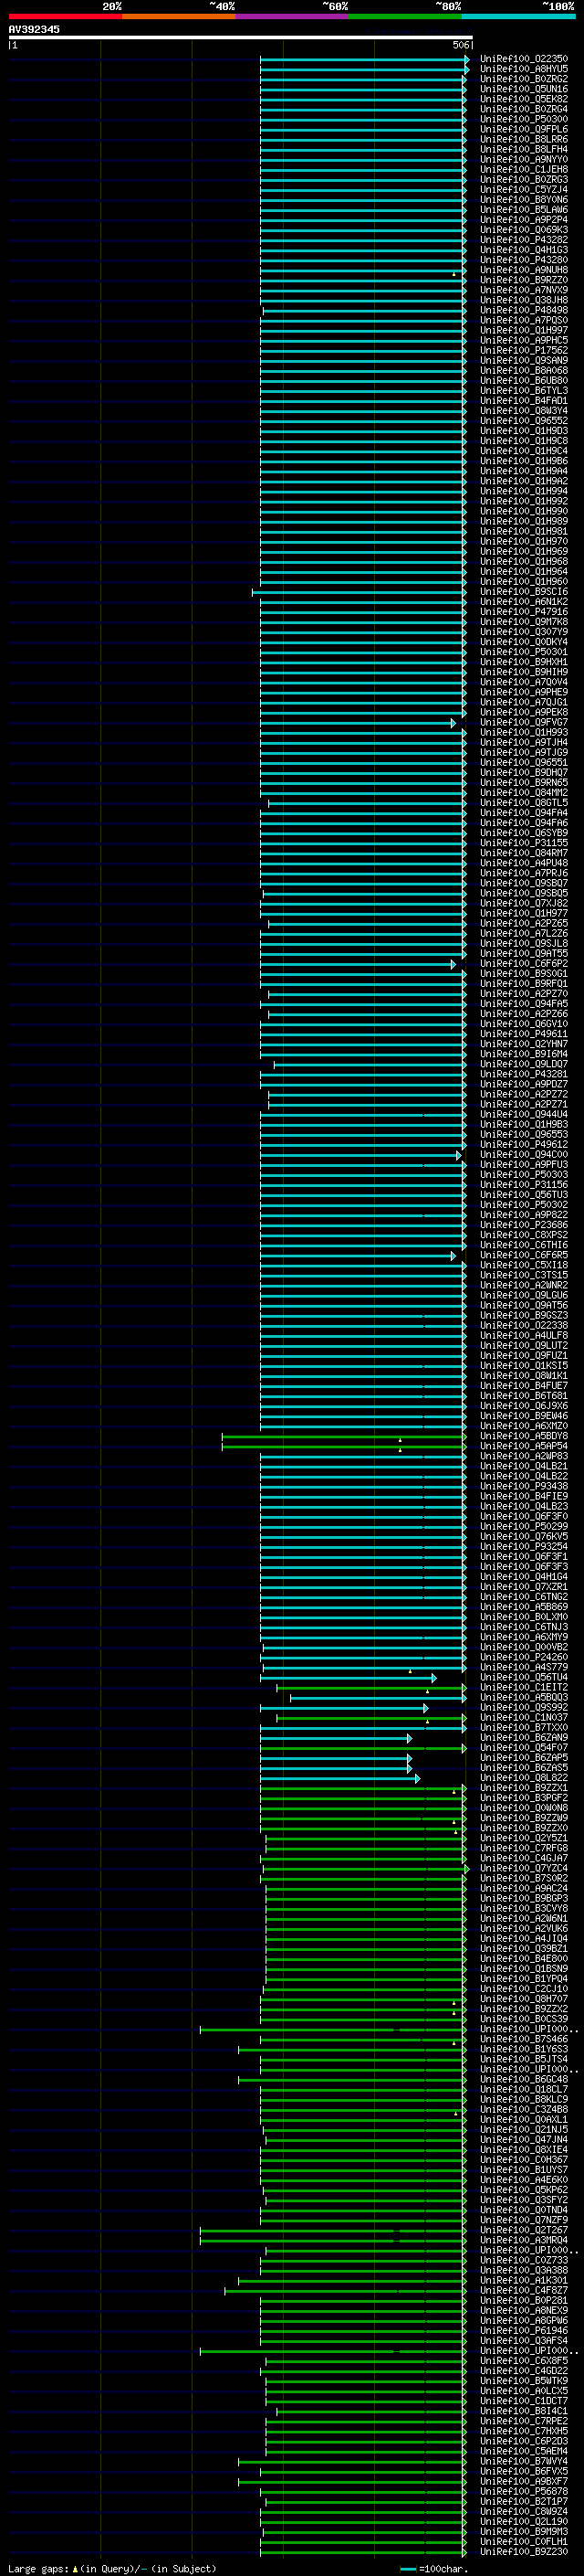
Task: Select the UniRef100_Q9S992 label
Action: (523, 1707)
